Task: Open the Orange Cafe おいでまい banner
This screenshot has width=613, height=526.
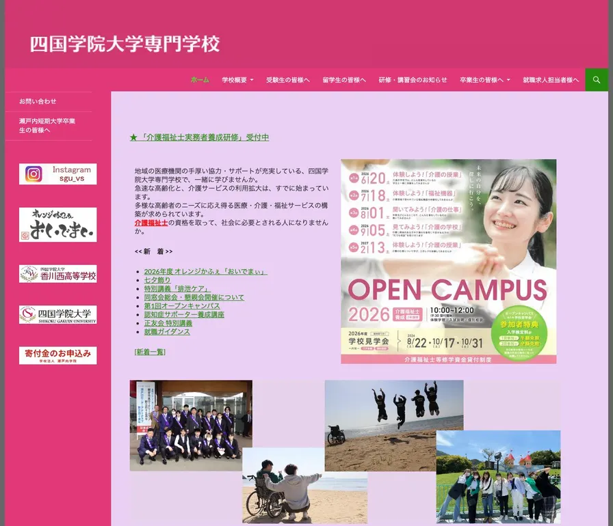Action: click(x=58, y=225)
